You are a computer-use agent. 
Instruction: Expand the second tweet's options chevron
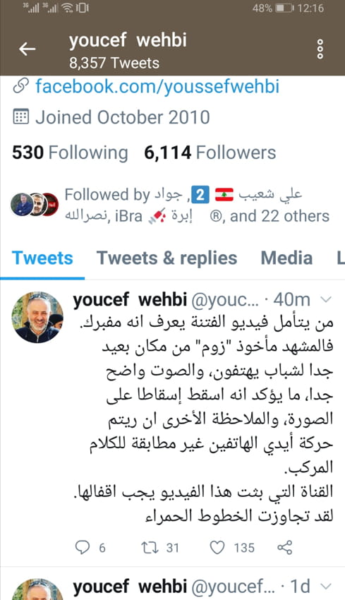tap(325, 586)
